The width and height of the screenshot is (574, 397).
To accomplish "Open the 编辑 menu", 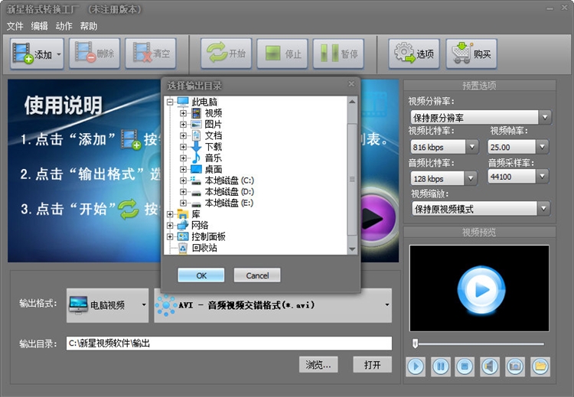I will click(39, 26).
